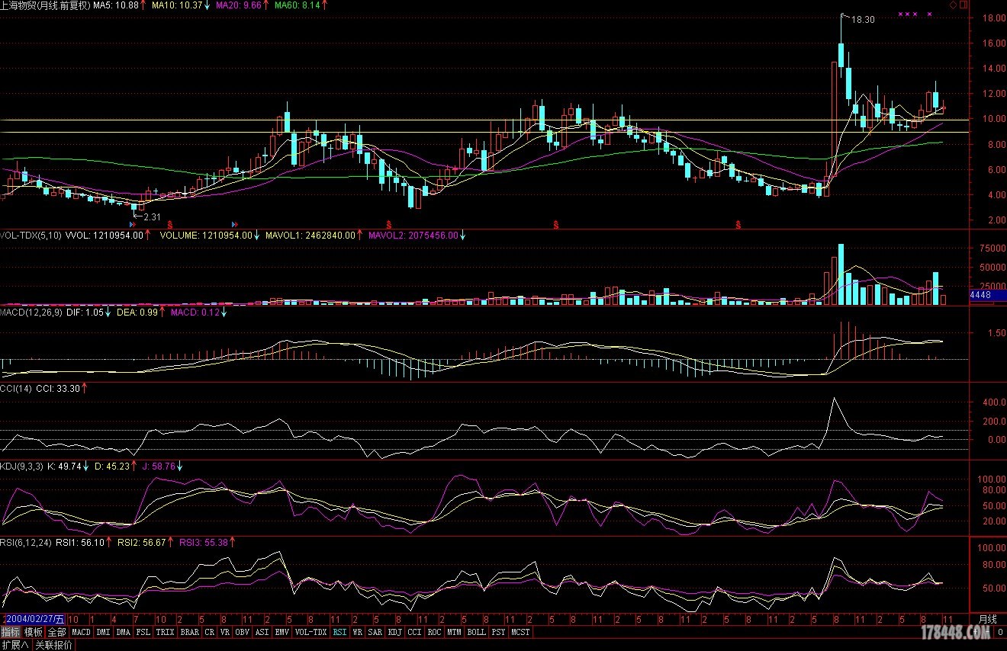Click the RSI(6,12,24) panel header
This screenshot has width=1007, height=651.
27,542
